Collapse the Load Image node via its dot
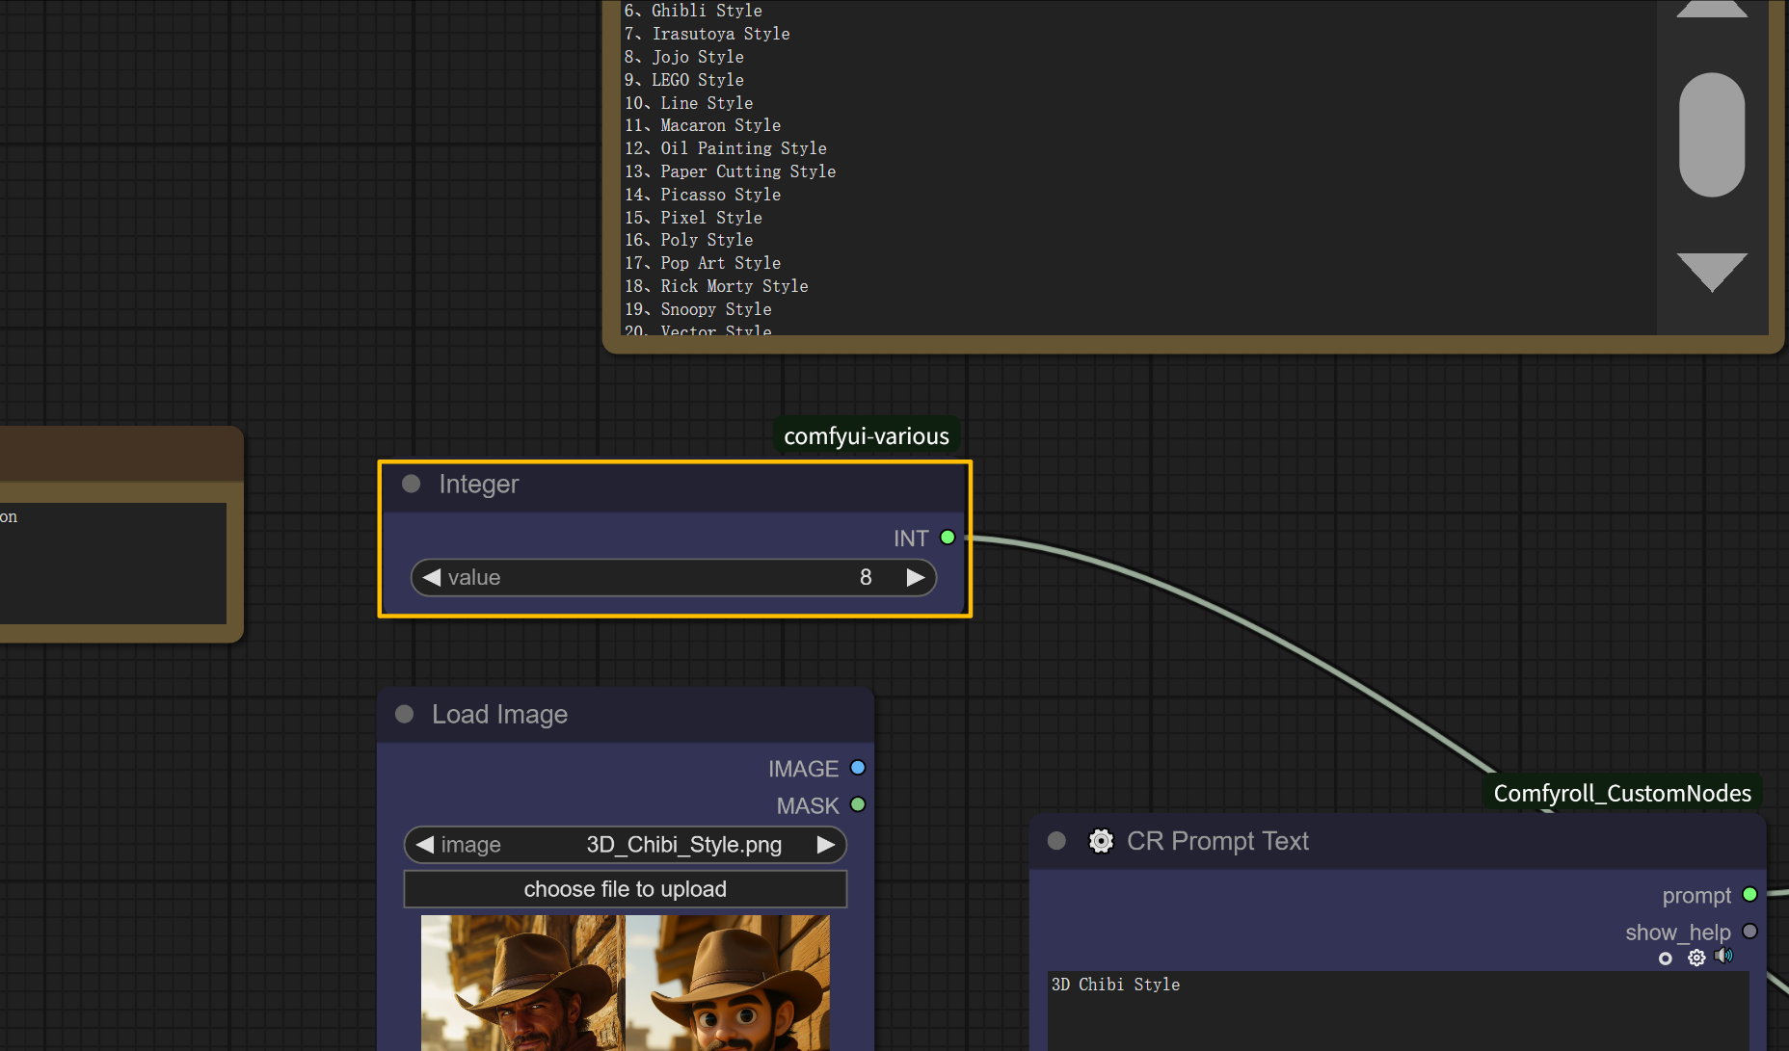Viewport: 1789px width, 1051px height. click(x=405, y=714)
